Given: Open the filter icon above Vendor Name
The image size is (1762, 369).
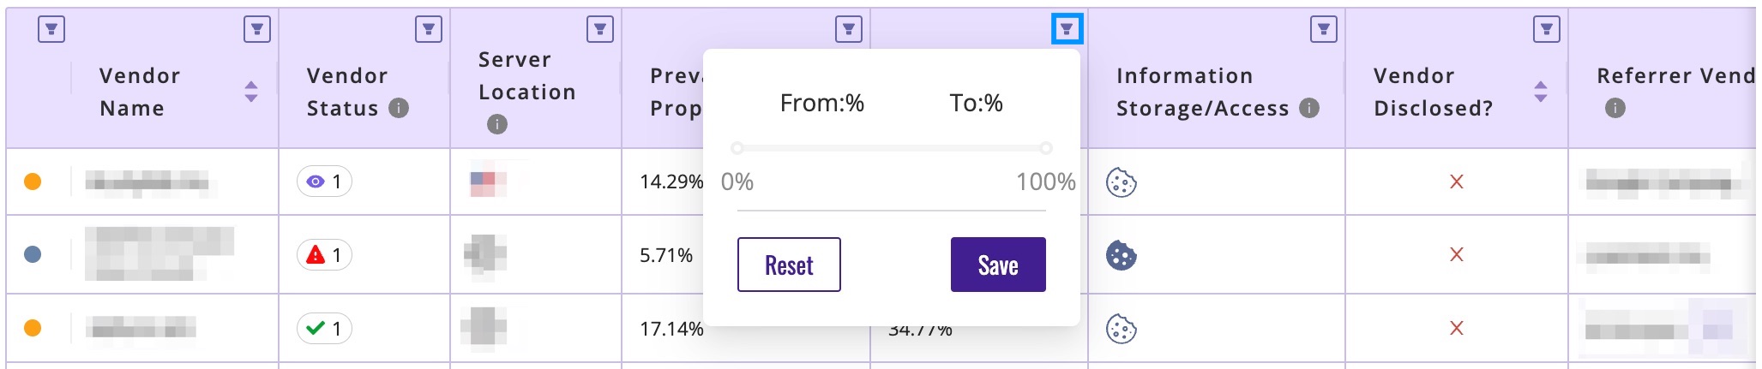Looking at the screenshot, I should click(257, 30).
